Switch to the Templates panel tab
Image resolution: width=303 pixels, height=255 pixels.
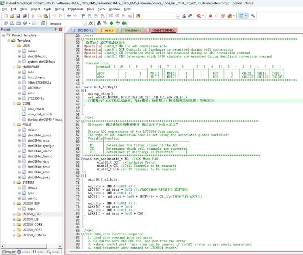[53, 252]
